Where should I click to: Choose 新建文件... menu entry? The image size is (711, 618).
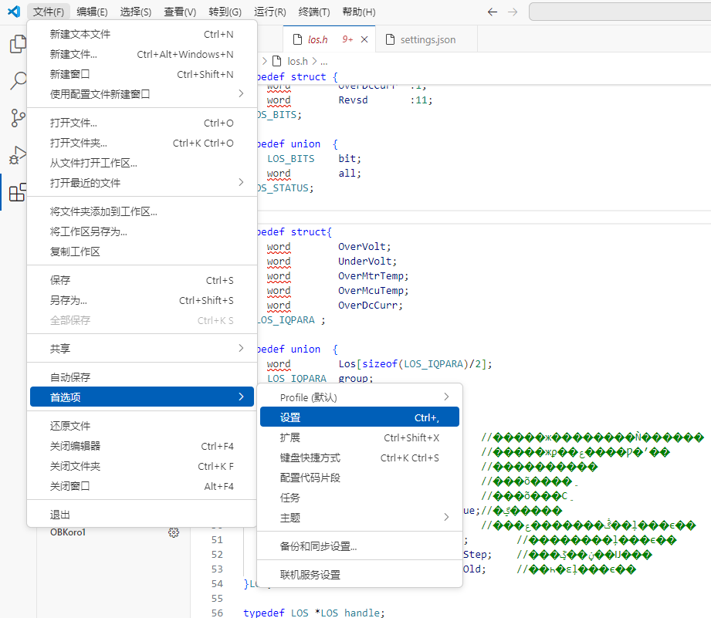click(142, 54)
